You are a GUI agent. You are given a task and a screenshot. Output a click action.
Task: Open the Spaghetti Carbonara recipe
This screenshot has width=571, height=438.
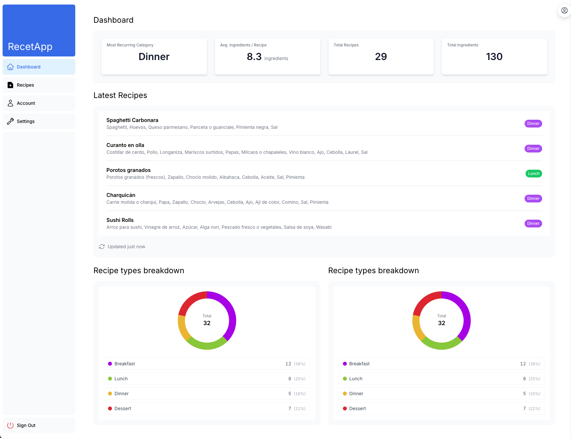(x=132, y=120)
